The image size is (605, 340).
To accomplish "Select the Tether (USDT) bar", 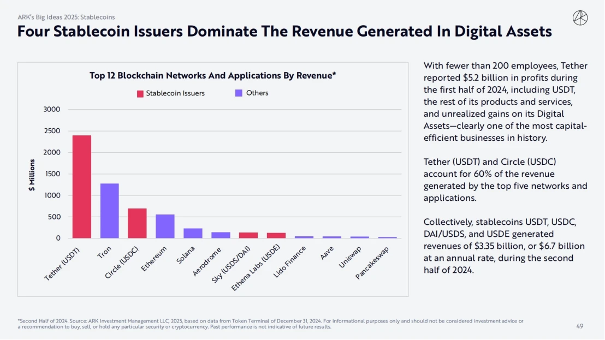I will (x=82, y=187).
